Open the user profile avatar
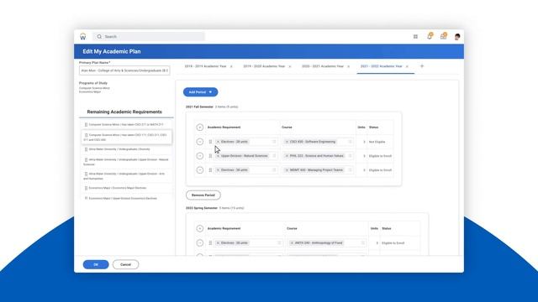 pyautogui.click(x=457, y=37)
